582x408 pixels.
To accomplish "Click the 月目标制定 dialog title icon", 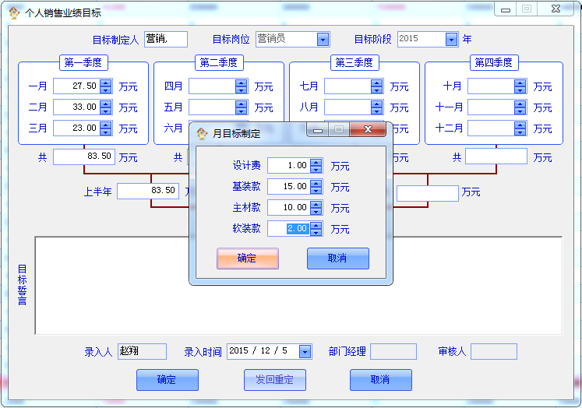I will [x=202, y=133].
